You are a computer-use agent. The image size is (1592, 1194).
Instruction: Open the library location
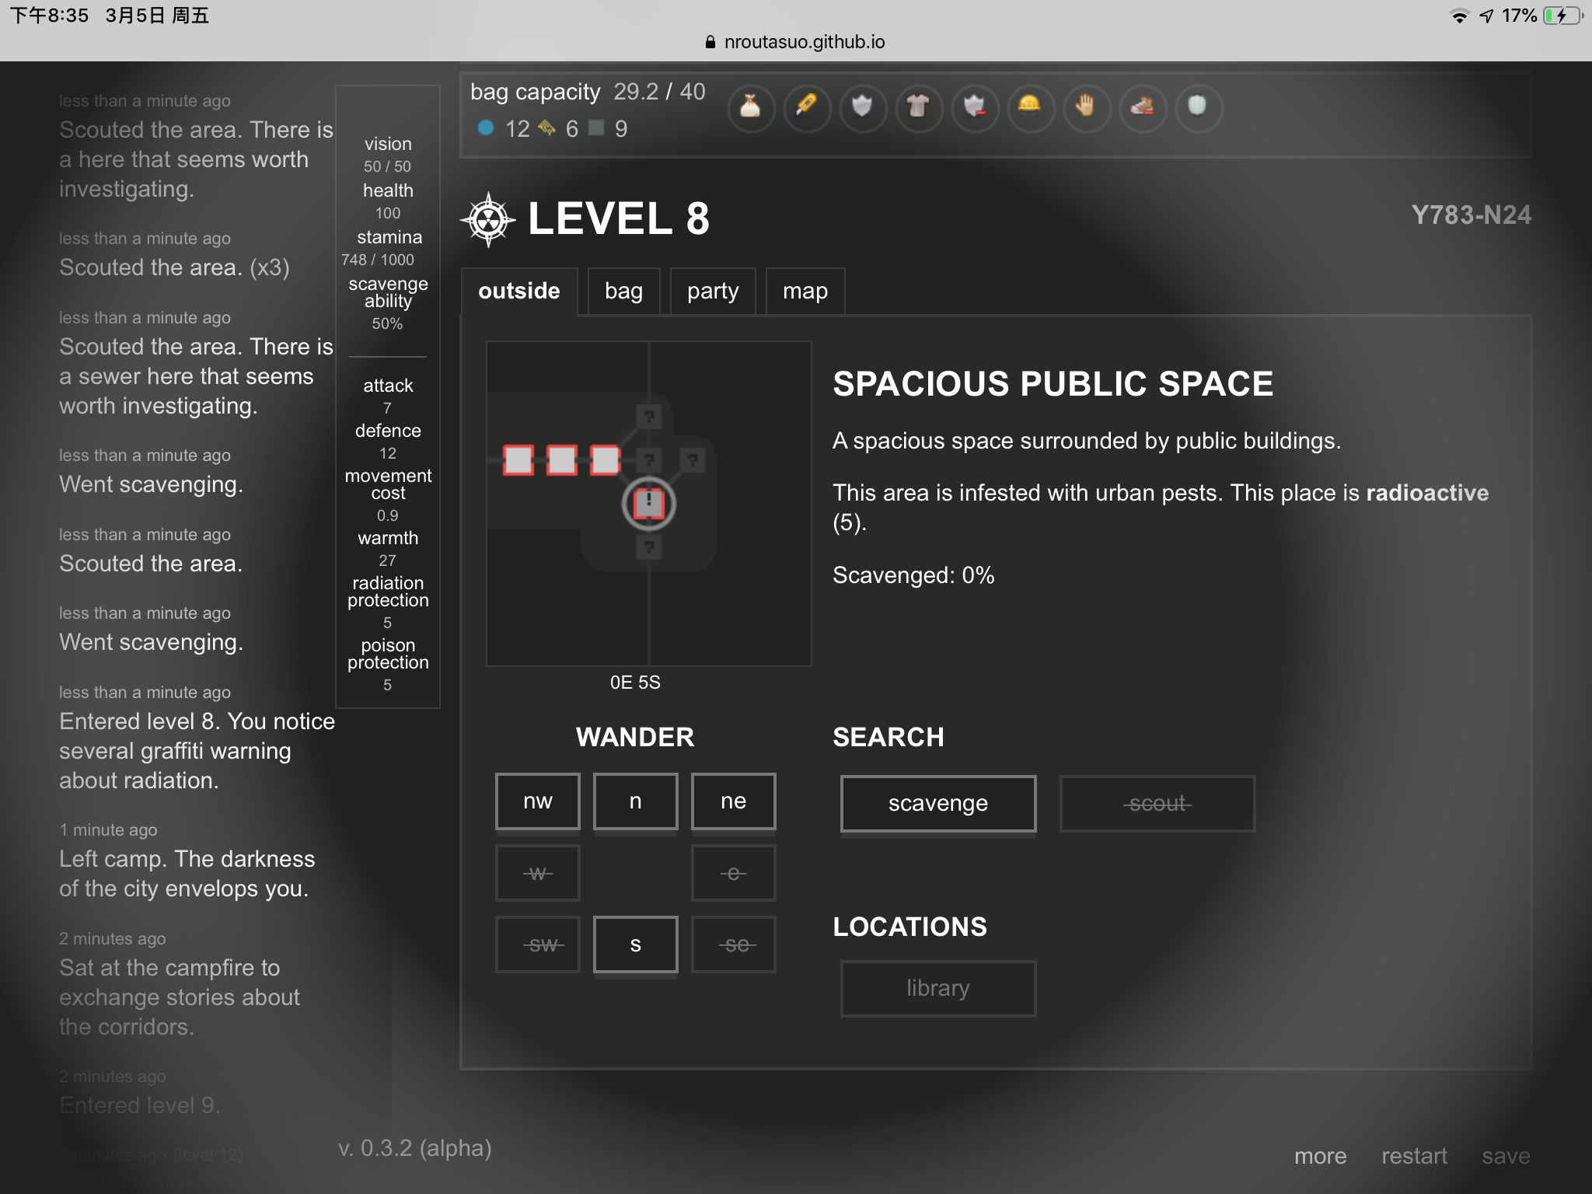coord(938,989)
